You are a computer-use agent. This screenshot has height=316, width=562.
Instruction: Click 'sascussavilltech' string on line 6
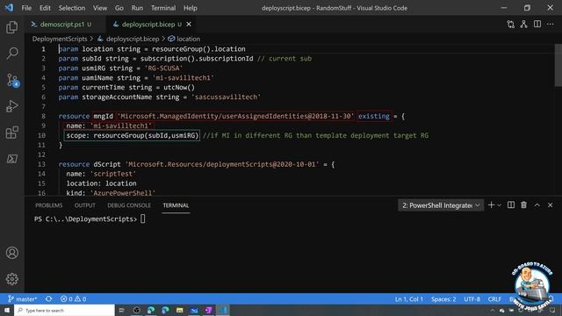click(226, 97)
